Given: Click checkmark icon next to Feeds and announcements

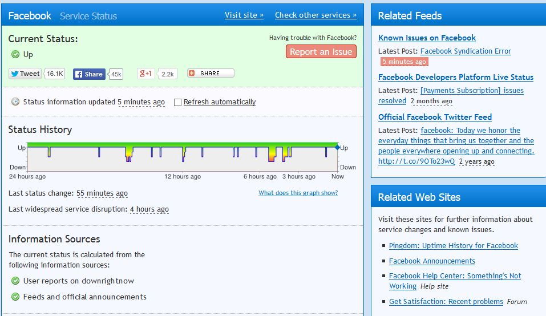Looking at the screenshot, I should (15, 297).
